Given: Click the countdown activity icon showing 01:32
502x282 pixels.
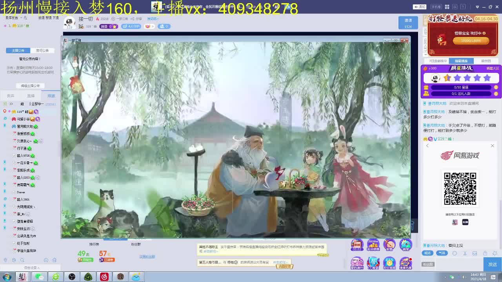Looking at the screenshot, I should coord(357,245).
